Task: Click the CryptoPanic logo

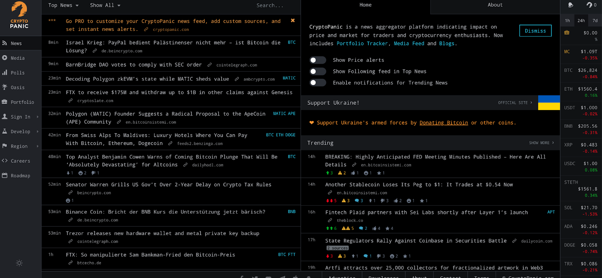Action: pos(19,15)
